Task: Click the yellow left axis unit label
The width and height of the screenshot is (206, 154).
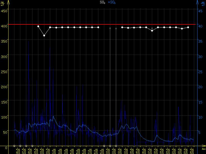Action: 3,3
